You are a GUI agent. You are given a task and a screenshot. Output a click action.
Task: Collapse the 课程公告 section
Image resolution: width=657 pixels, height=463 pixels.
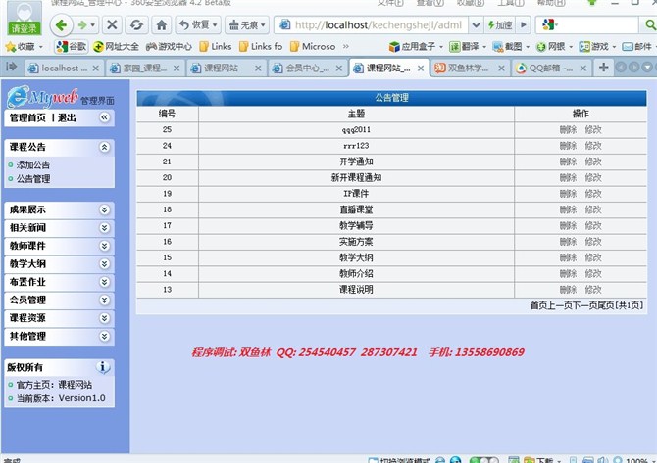(104, 147)
